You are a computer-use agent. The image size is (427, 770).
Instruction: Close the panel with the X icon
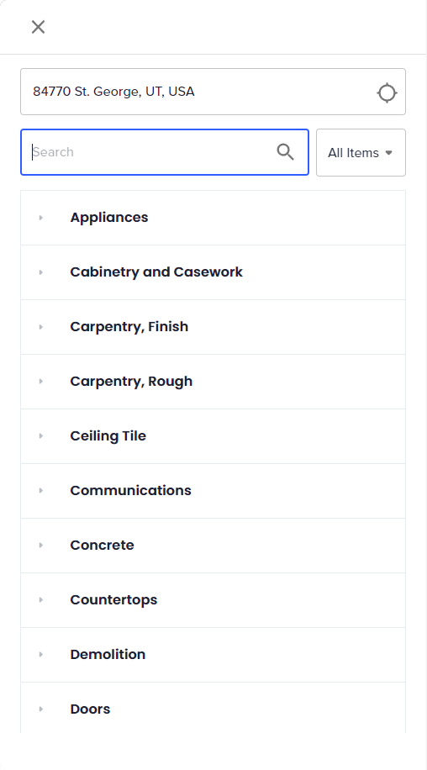click(39, 27)
